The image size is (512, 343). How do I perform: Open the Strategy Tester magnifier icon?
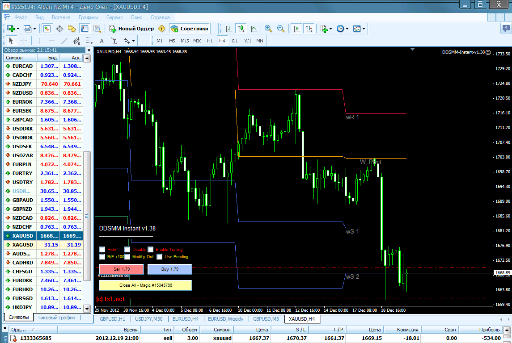coord(97,29)
